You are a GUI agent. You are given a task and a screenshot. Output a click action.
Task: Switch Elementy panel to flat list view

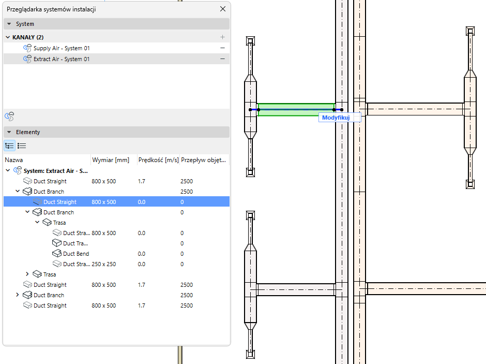click(22, 145)
